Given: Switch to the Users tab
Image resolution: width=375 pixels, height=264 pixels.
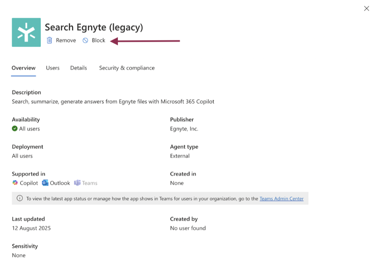Looking at the screenshot, I should pos(53,68).
